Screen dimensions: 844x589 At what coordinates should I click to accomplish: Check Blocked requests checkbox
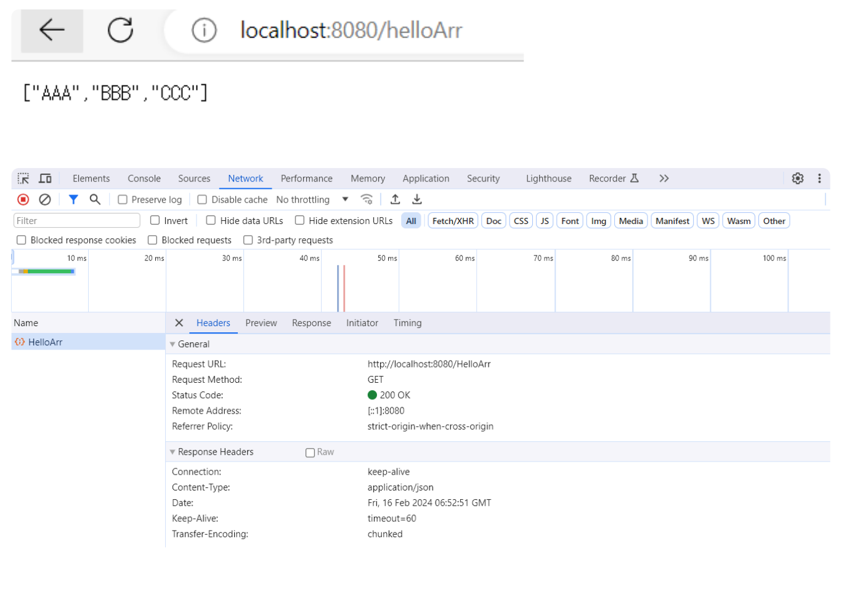(x=153, y=240)
